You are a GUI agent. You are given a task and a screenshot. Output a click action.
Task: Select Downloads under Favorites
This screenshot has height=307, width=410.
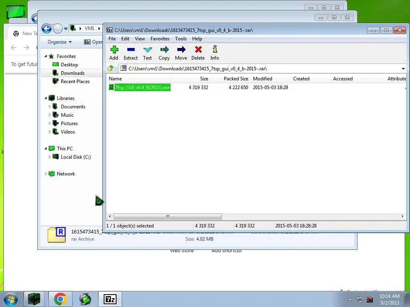[73, 73]
